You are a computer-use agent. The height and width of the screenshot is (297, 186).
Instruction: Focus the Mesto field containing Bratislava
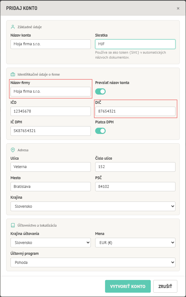pos(51,187)
